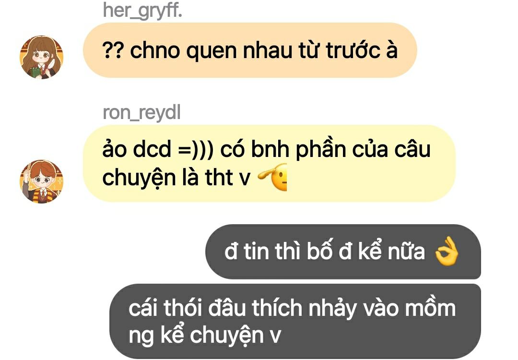The image size is (518, 360).
Task: Click the '=)))' emoticon text in ron_reydl's message
Action: (x=196, y=149)
